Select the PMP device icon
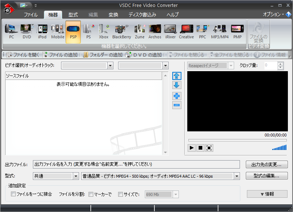Image resolution: width=293 pixels, height=212 pixels. coord(237,32)
